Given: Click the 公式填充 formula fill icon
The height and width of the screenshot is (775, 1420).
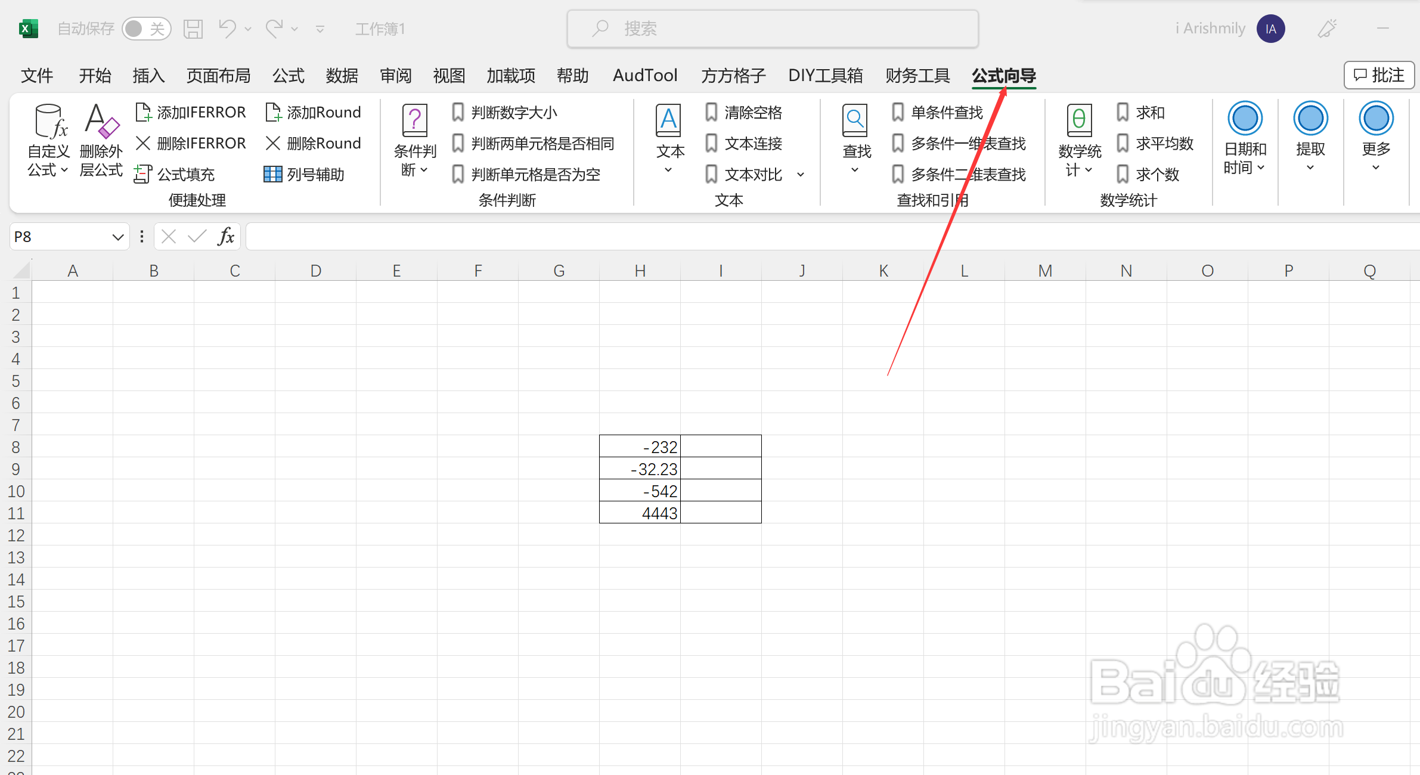Looking at the screenshot, I should (x=143, y=174).
